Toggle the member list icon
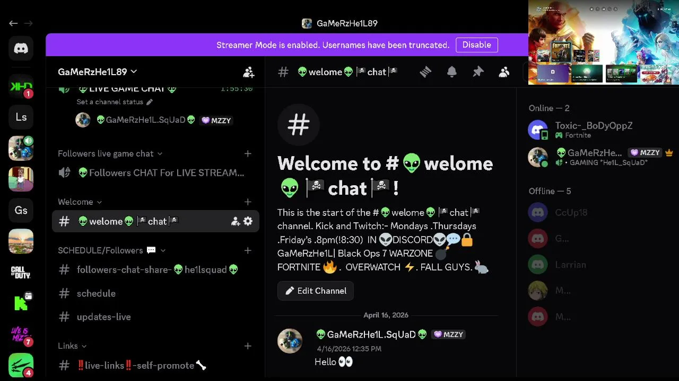The height and width of the screenshot is (381, 679). 504,72
